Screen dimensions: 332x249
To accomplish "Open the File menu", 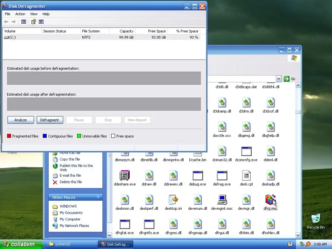I will (7, 14).
